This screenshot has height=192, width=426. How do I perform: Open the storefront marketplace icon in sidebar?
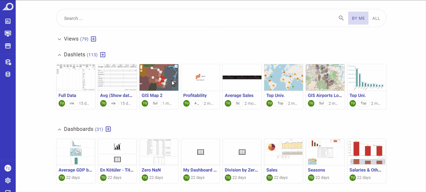8,46
